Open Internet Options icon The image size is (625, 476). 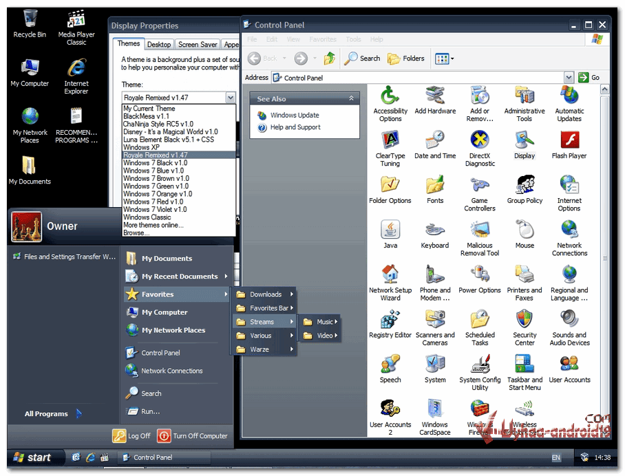click(569, 194)
